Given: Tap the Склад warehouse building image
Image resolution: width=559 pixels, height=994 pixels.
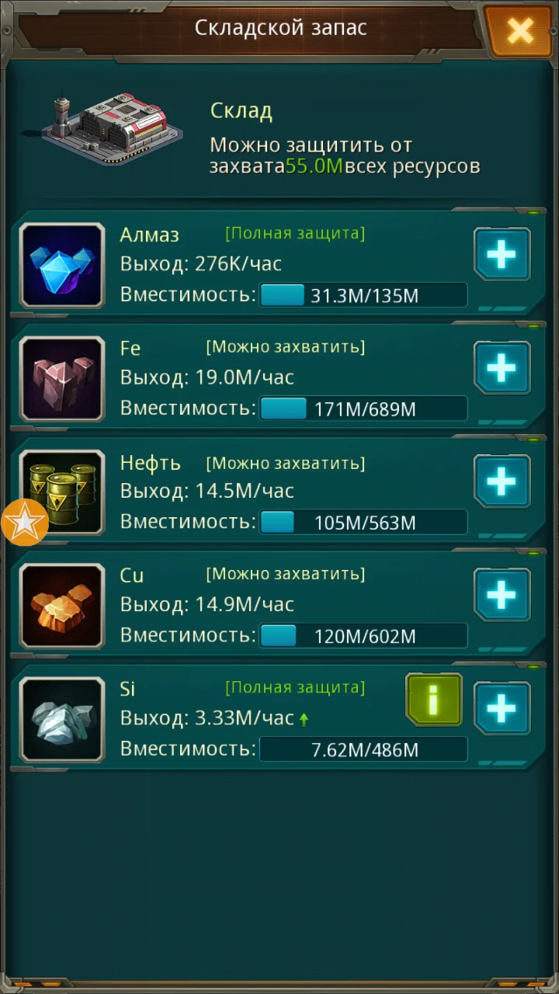Looking at the screenshot, I should tap(103, 129).
